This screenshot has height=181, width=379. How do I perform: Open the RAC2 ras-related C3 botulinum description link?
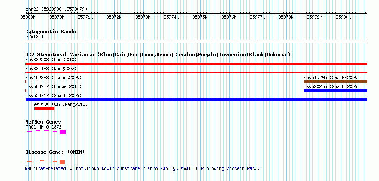[142, 168]
